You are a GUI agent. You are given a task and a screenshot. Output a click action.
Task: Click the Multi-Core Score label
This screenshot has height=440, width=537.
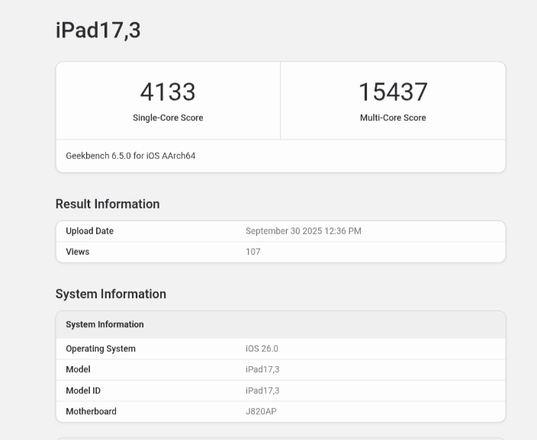[x=393, y=117]
